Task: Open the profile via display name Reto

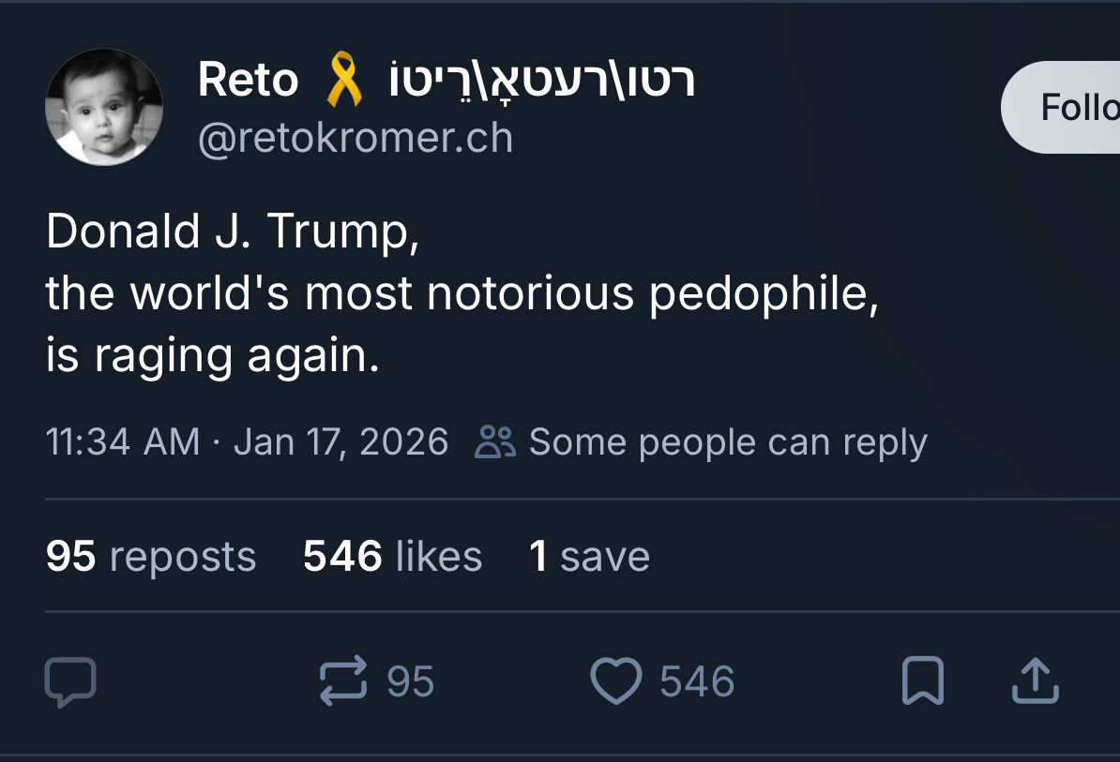Action: (x=248, y=81)
